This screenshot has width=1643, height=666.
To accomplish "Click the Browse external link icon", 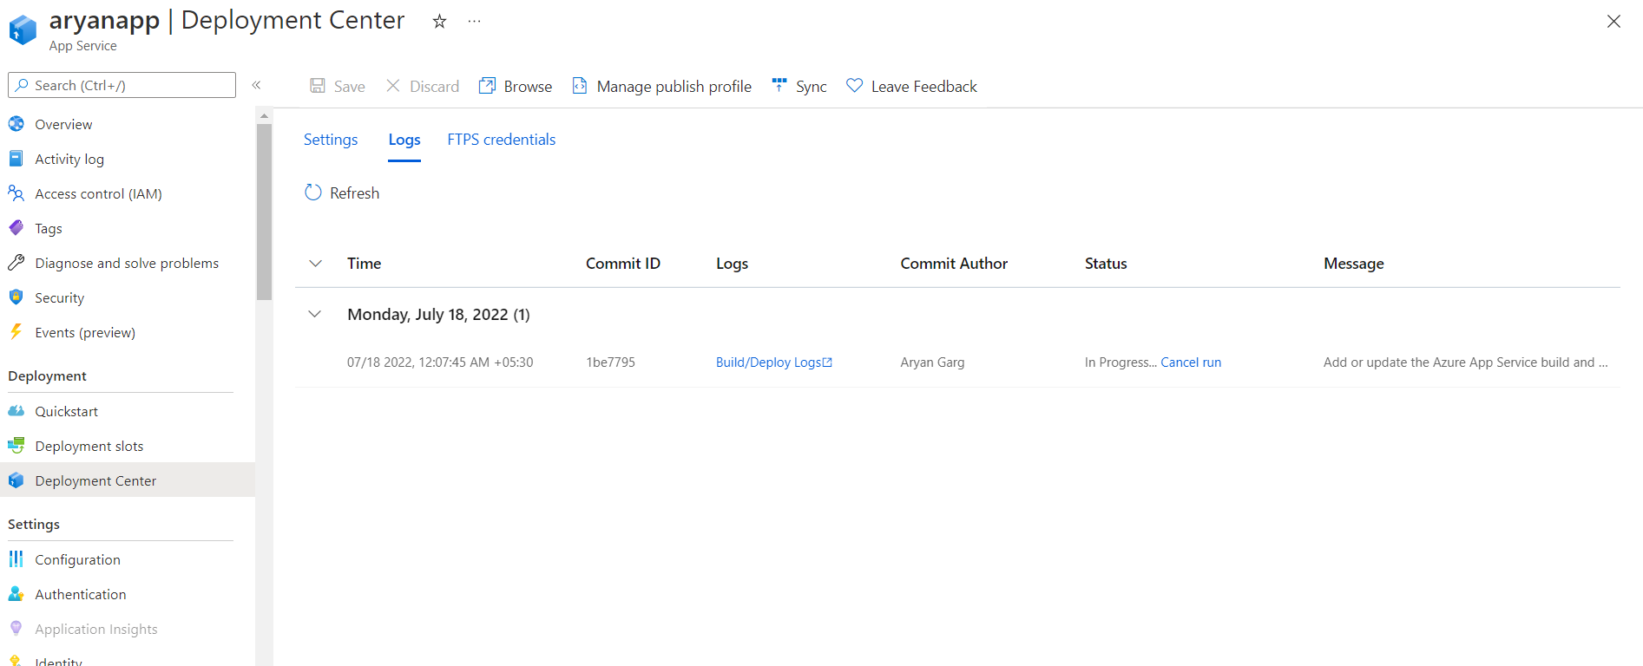I will click(488, 86).
